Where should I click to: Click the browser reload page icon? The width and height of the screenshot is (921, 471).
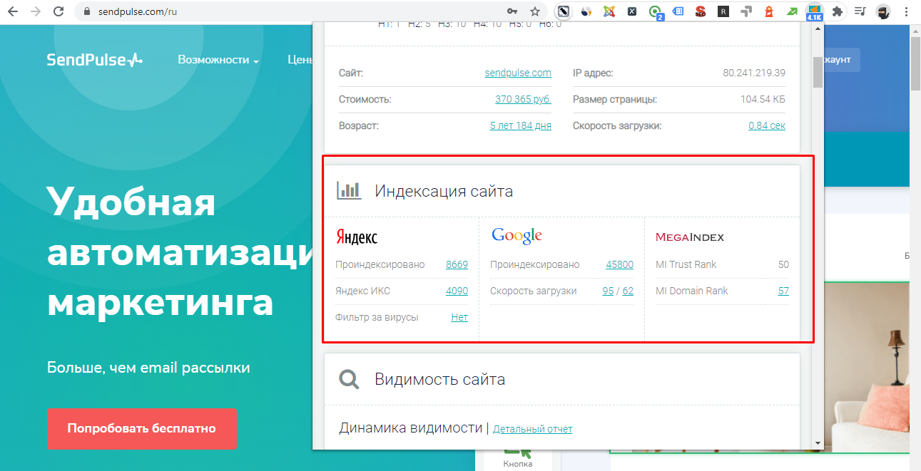(59, 11)
